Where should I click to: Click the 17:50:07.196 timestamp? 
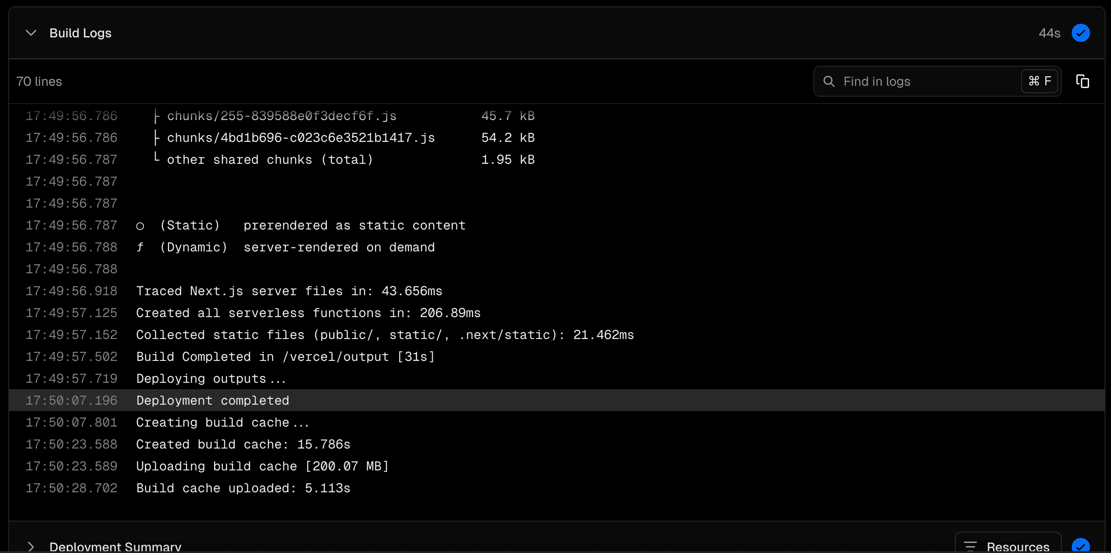point(72,401)
